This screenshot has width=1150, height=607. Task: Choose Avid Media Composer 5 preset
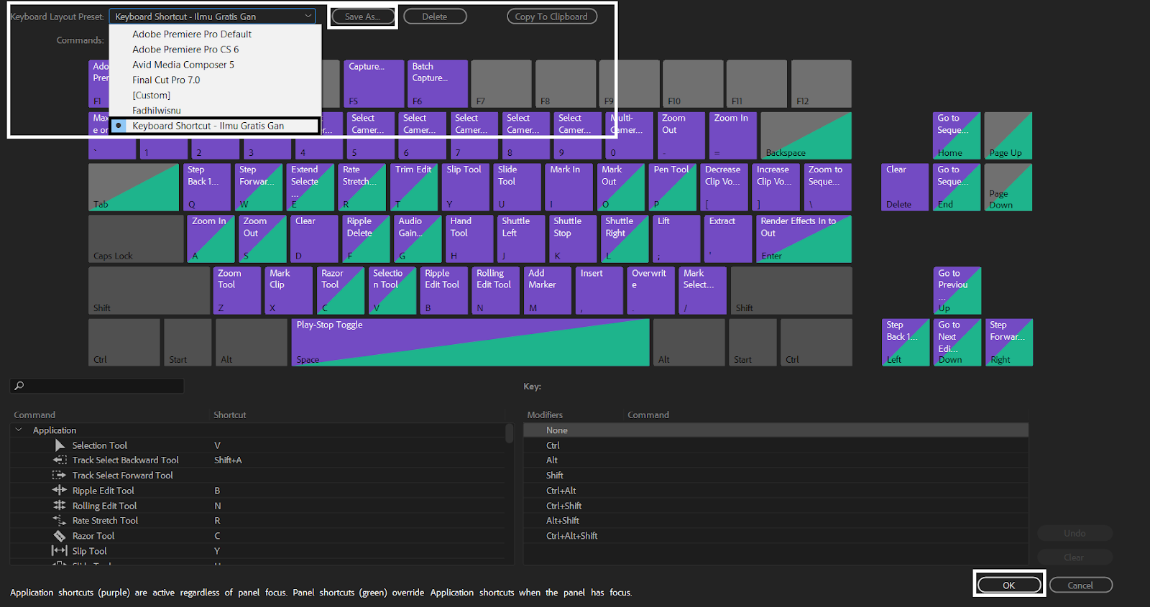click(183, 65)
